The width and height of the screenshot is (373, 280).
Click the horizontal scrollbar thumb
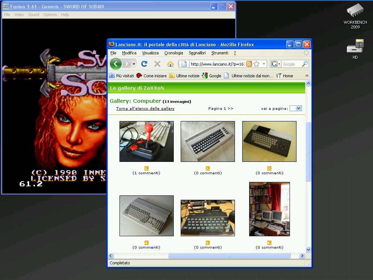[x=229, y=256]
